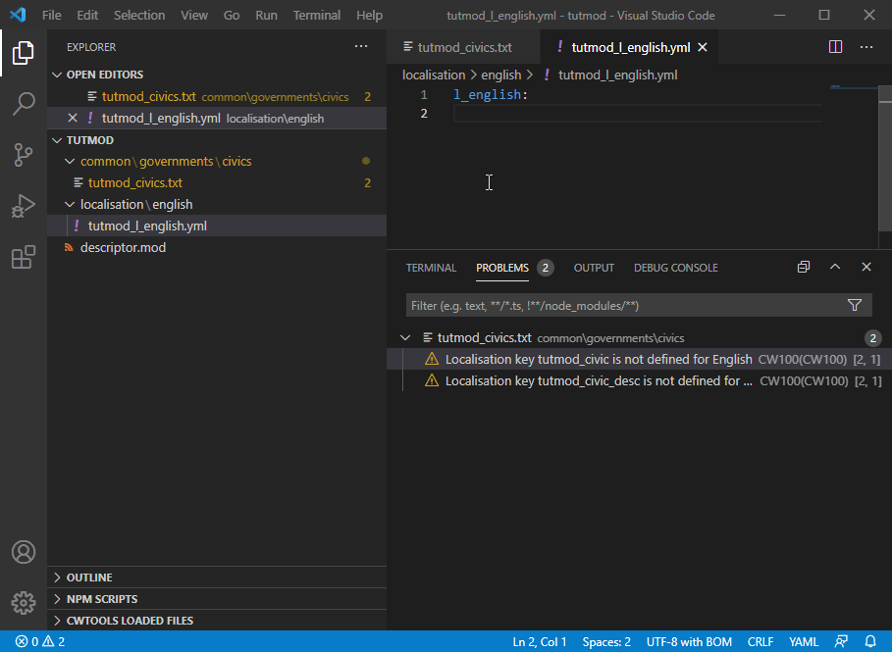The height and width of the screenshot is (652, 892).
Task: Open the Manage gear settings
Action: (24, 602)
